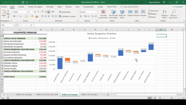The height and width of the screenshot is (105, 186).
Task: Toggle the Autoguardado switch
Action: (x=17, y=2)
